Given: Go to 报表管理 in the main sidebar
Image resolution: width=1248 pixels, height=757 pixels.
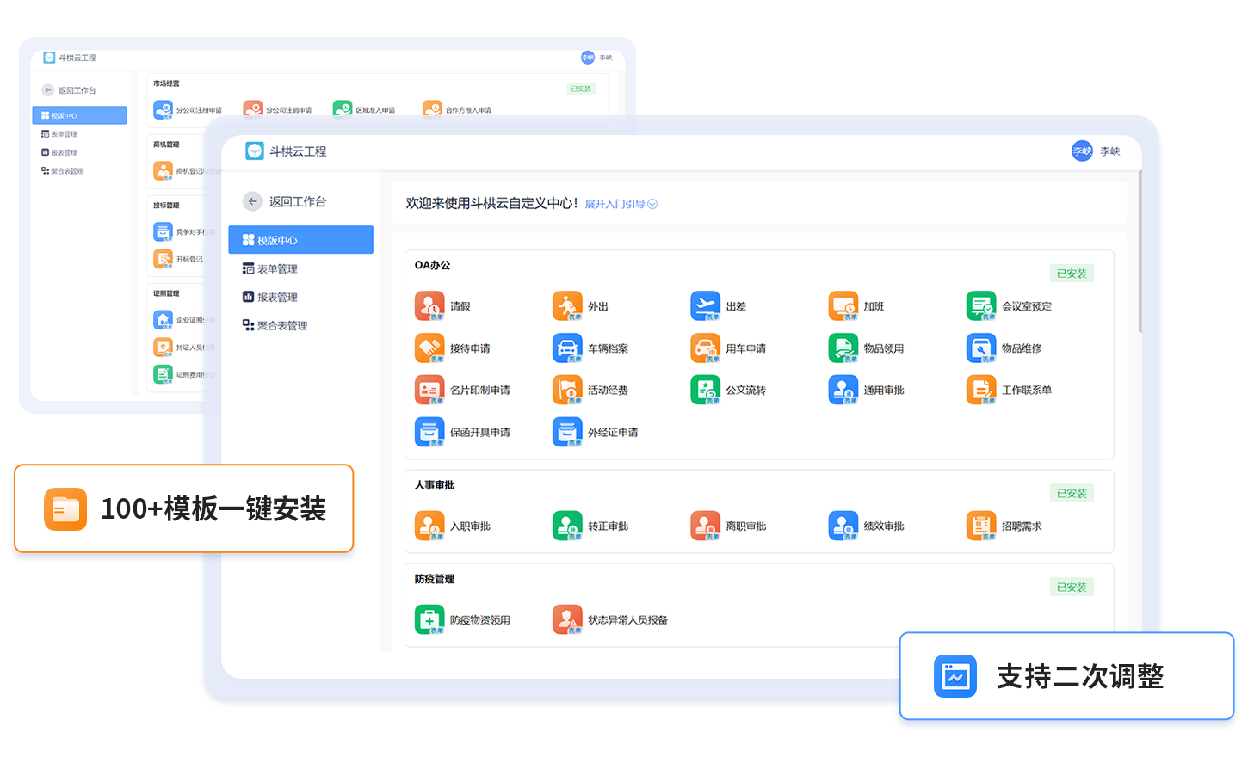Looking at the screenshot, I should (x=277, y=297).
